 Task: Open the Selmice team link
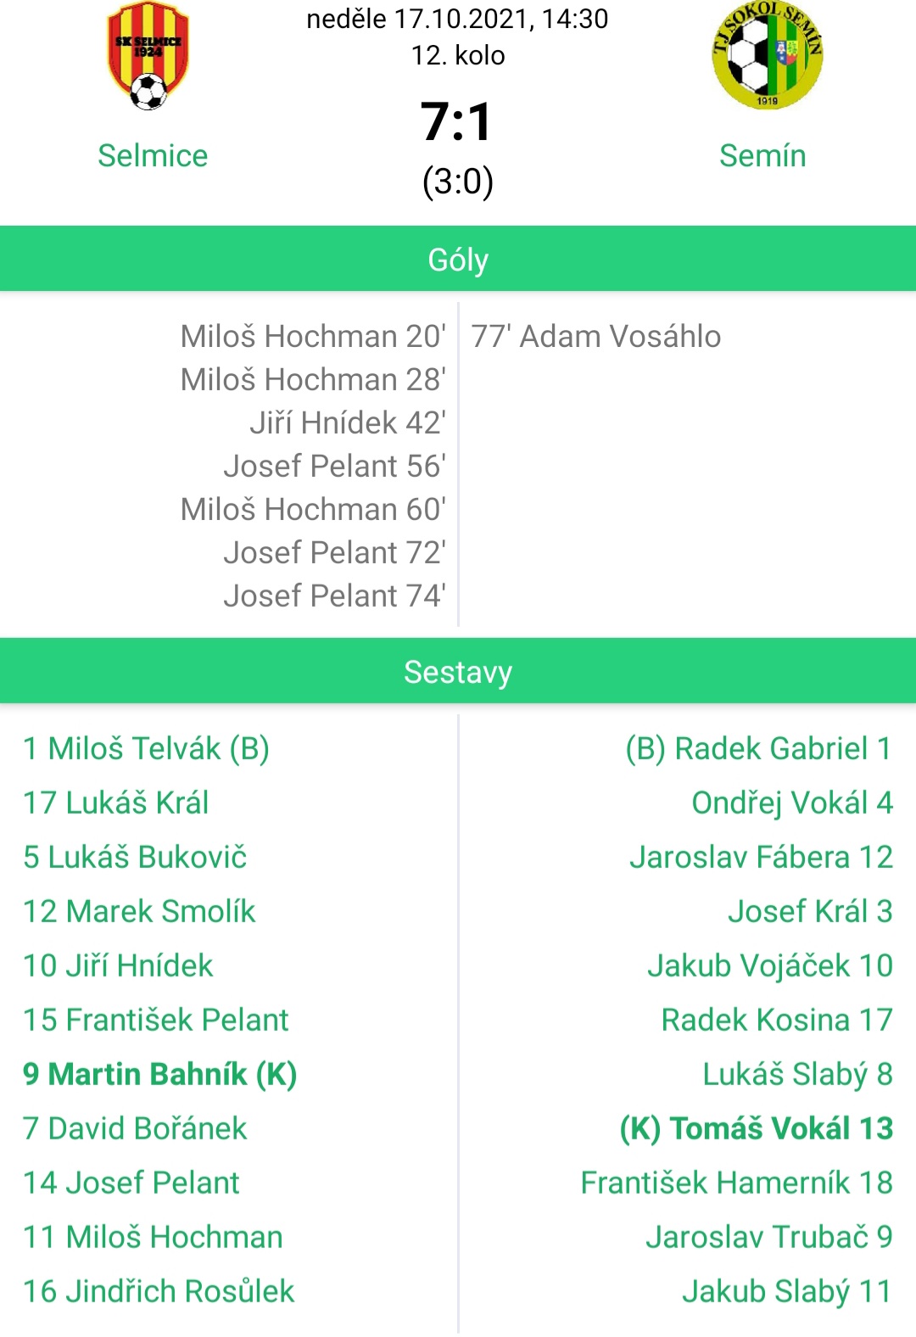pyautogui.click(x=153, y=156)
